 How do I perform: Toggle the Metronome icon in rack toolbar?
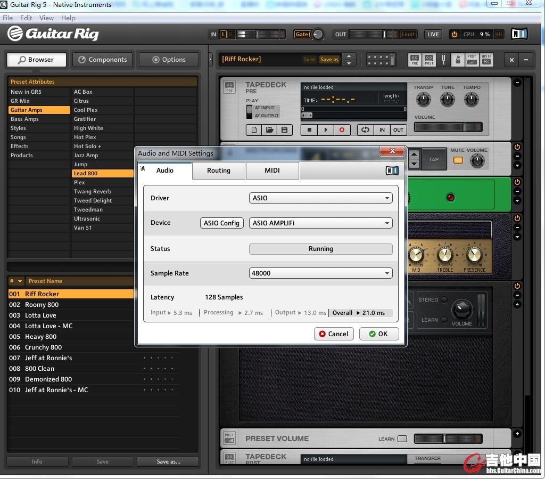[458, 60]
